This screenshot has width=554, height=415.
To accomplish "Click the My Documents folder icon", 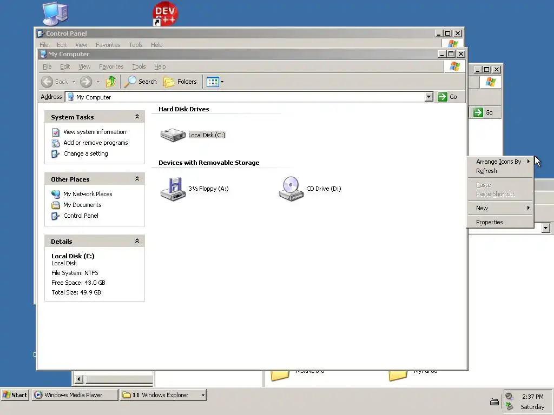I will click(x=56, y=205).
